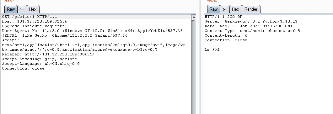Click the response body text ls />2
This screenshot has height=114, width=333.
pos(212,50)
